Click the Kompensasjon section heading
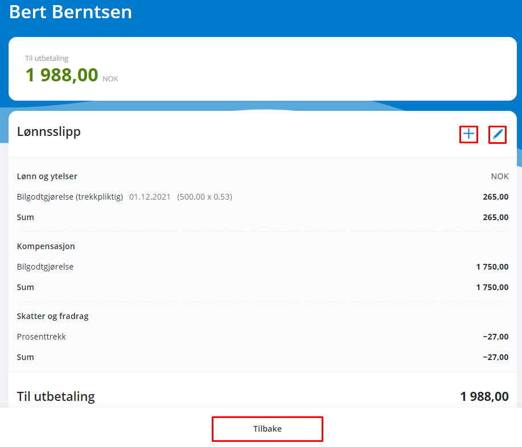The image size is (522, 447). click(46, 246)
